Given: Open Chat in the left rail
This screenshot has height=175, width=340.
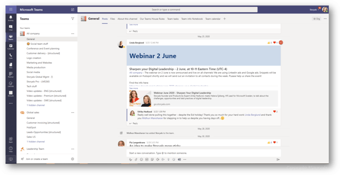Looking at the screenshot, I should click(11, 28).
